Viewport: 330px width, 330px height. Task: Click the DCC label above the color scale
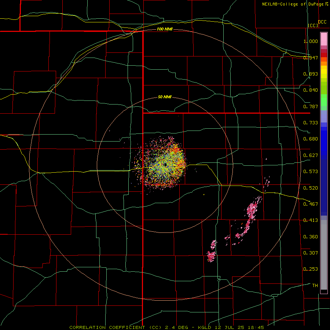pos(322,22)
